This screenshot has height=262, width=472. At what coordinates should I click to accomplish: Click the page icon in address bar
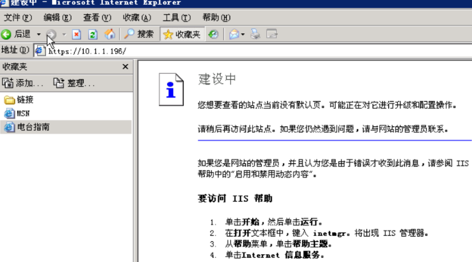[40, 51]
